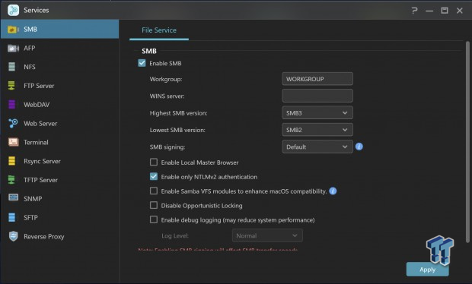Toggle the Enable SMB checkbox

click(x=142, y=63)
